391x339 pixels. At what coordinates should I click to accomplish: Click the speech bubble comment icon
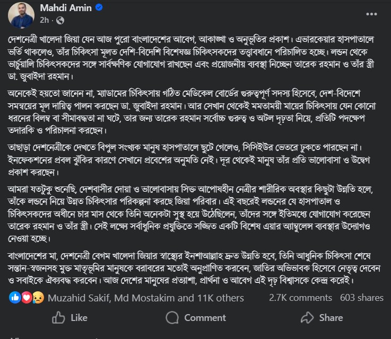click(x=172, y=318)
